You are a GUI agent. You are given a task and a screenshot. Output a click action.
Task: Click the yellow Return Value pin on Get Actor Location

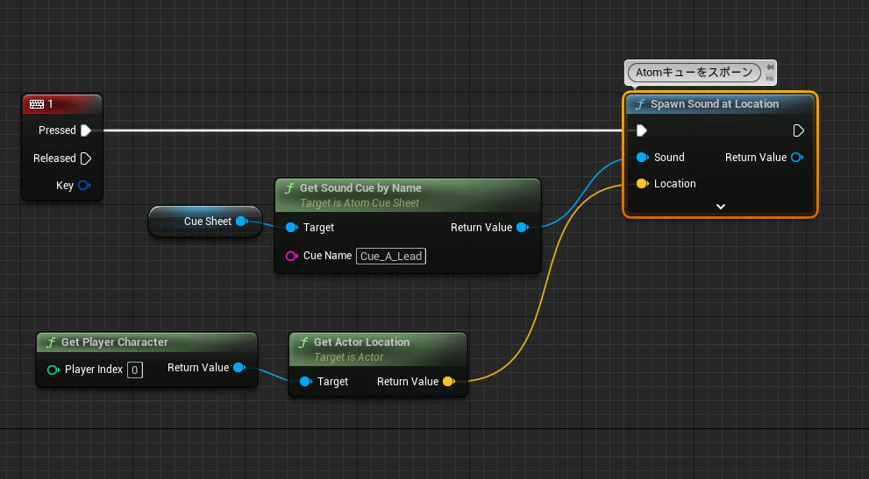click(449, 382)
